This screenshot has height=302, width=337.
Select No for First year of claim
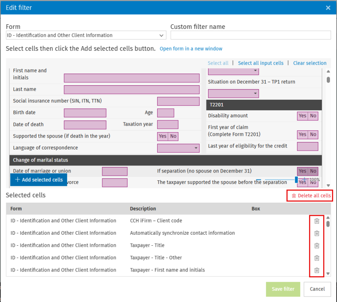click(313, 135)
